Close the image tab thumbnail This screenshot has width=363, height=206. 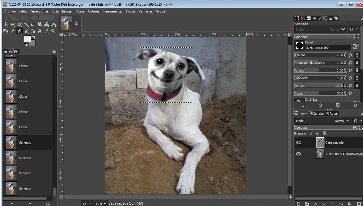(x=77, y=23)
